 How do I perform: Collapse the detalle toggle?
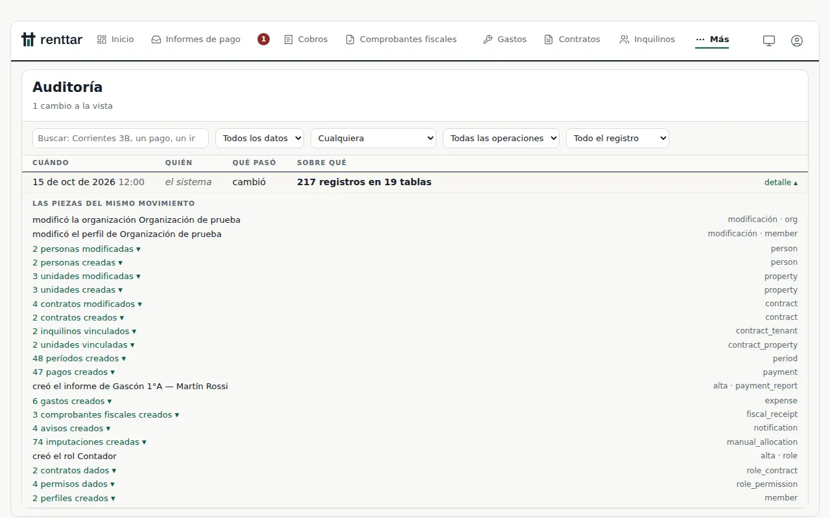tap(781, 183)
